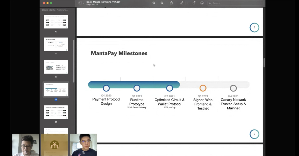Click the Q2 2021 milestone circle
Screen dimensions: 299x156
point(169,88)
